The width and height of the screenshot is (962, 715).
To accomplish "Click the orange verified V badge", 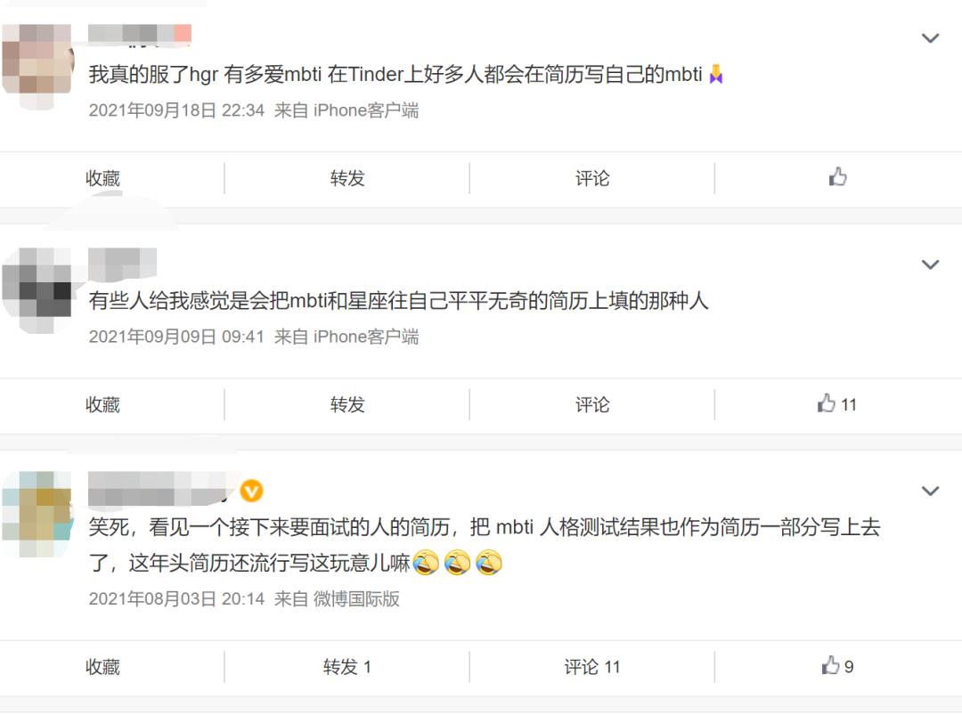I will click(x=251, y=491).
